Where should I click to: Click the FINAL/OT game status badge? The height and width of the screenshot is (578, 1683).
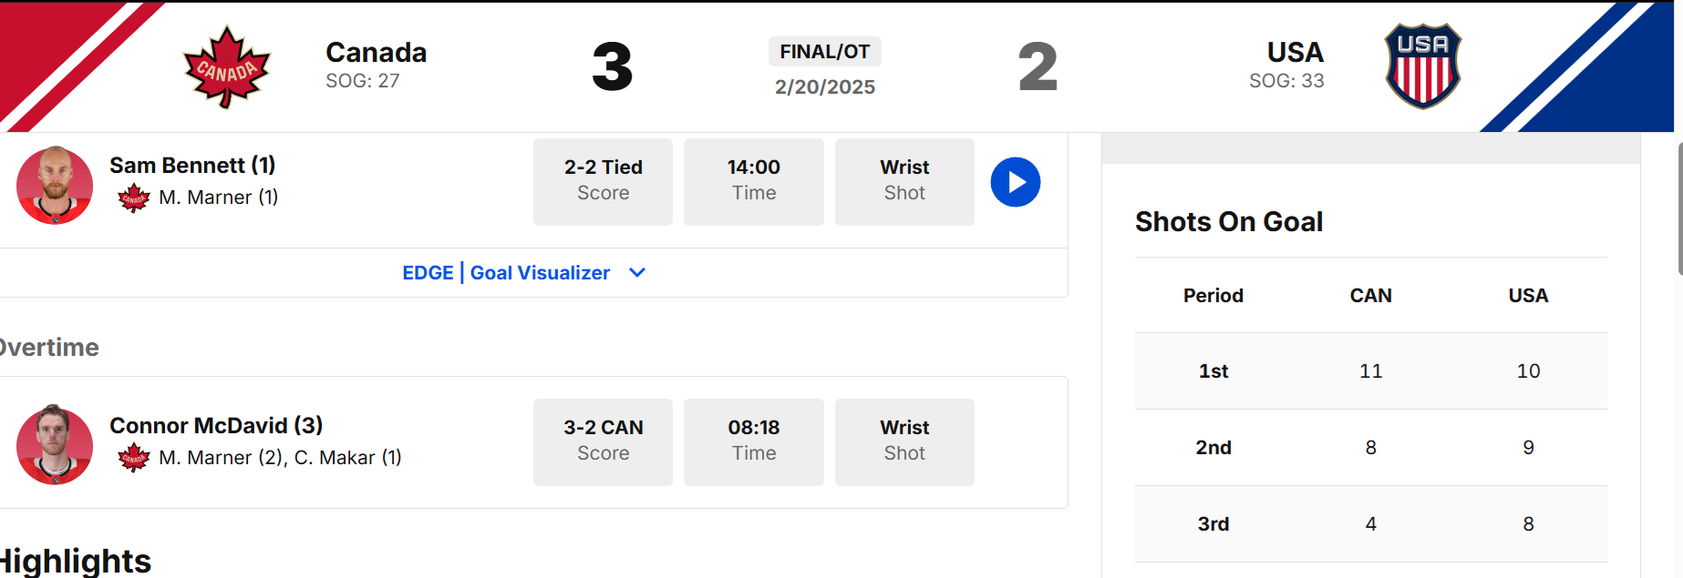click(825, 52)
